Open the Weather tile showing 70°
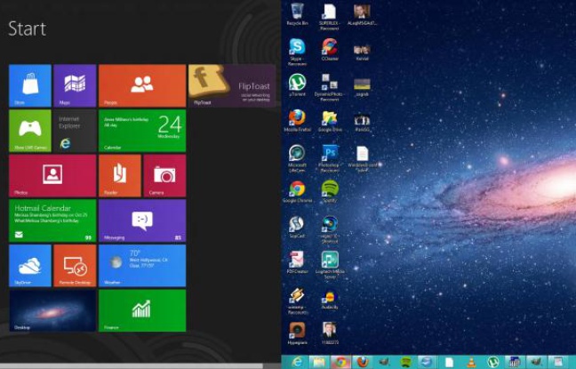576x369 pixels. (142, 265)
